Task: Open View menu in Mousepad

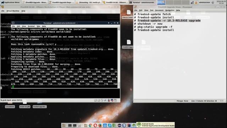Action: [x=146, y=10]
